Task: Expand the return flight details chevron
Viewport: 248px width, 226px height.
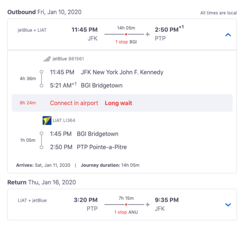Action: (228, 205)
